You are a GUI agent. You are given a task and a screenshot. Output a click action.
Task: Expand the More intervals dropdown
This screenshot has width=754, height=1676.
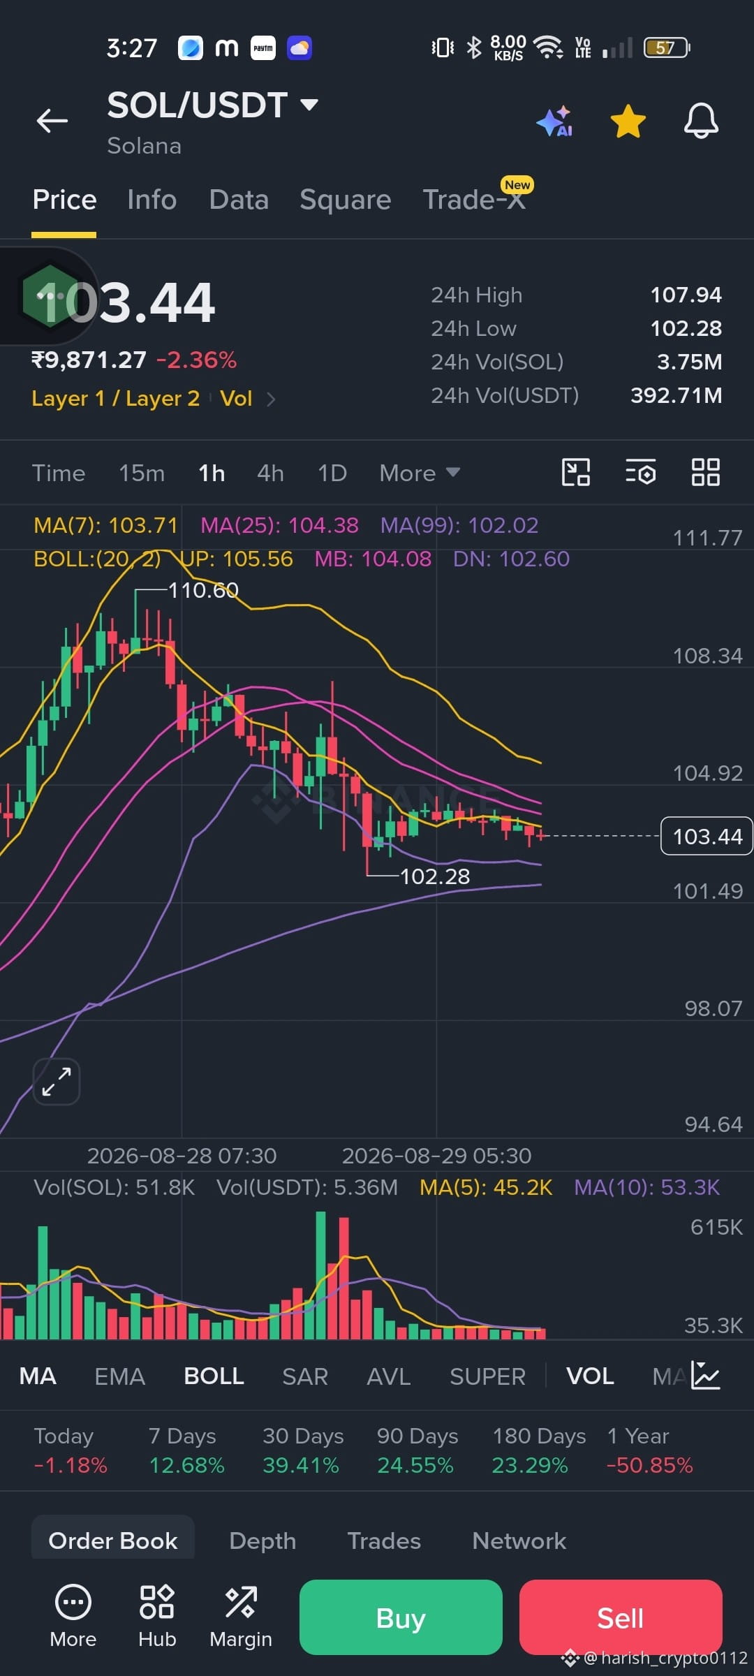(420, 473)
